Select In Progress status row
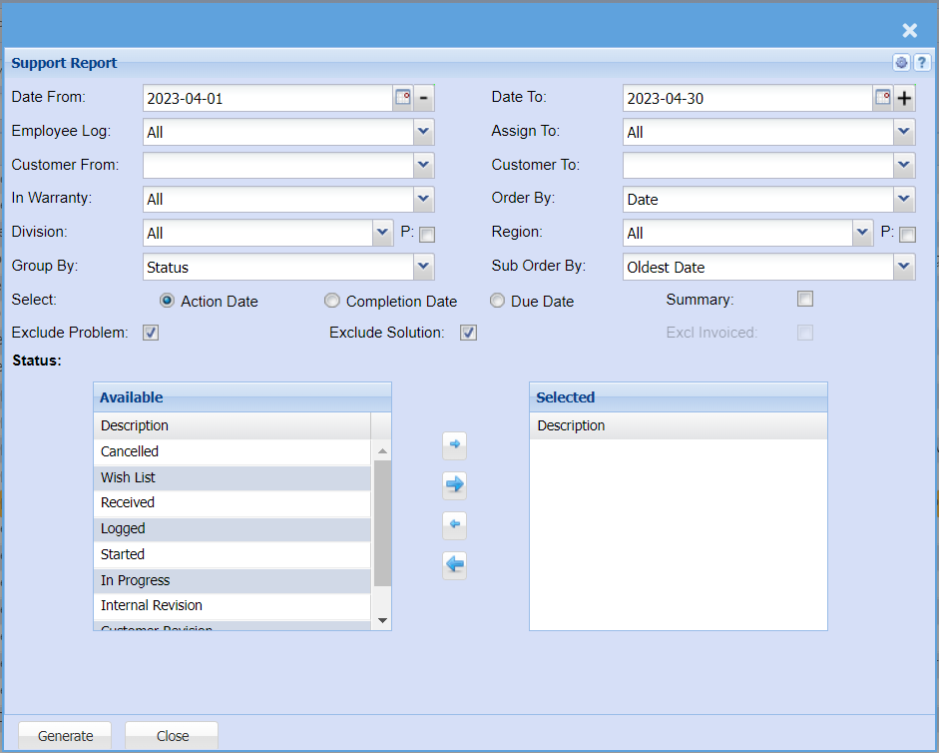 pyautogui.click(x=235, y=580)
